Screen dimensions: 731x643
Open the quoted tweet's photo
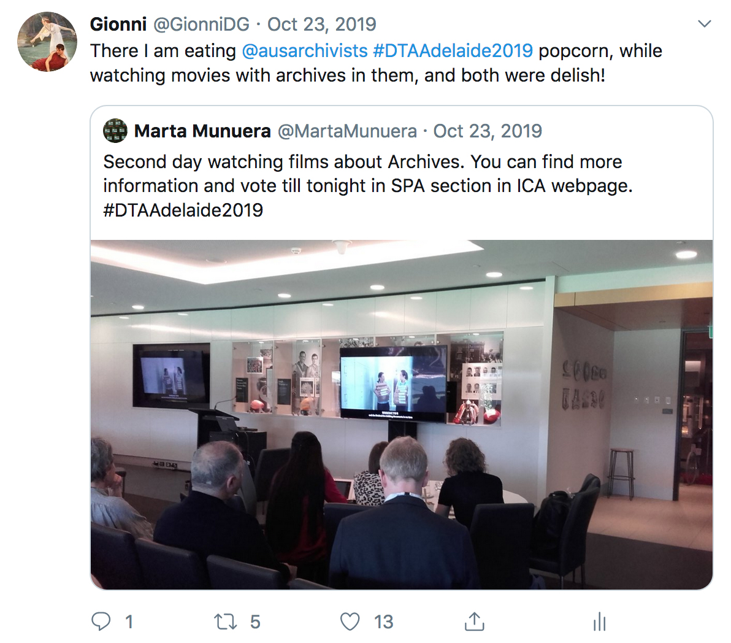(x=402, y=415)
